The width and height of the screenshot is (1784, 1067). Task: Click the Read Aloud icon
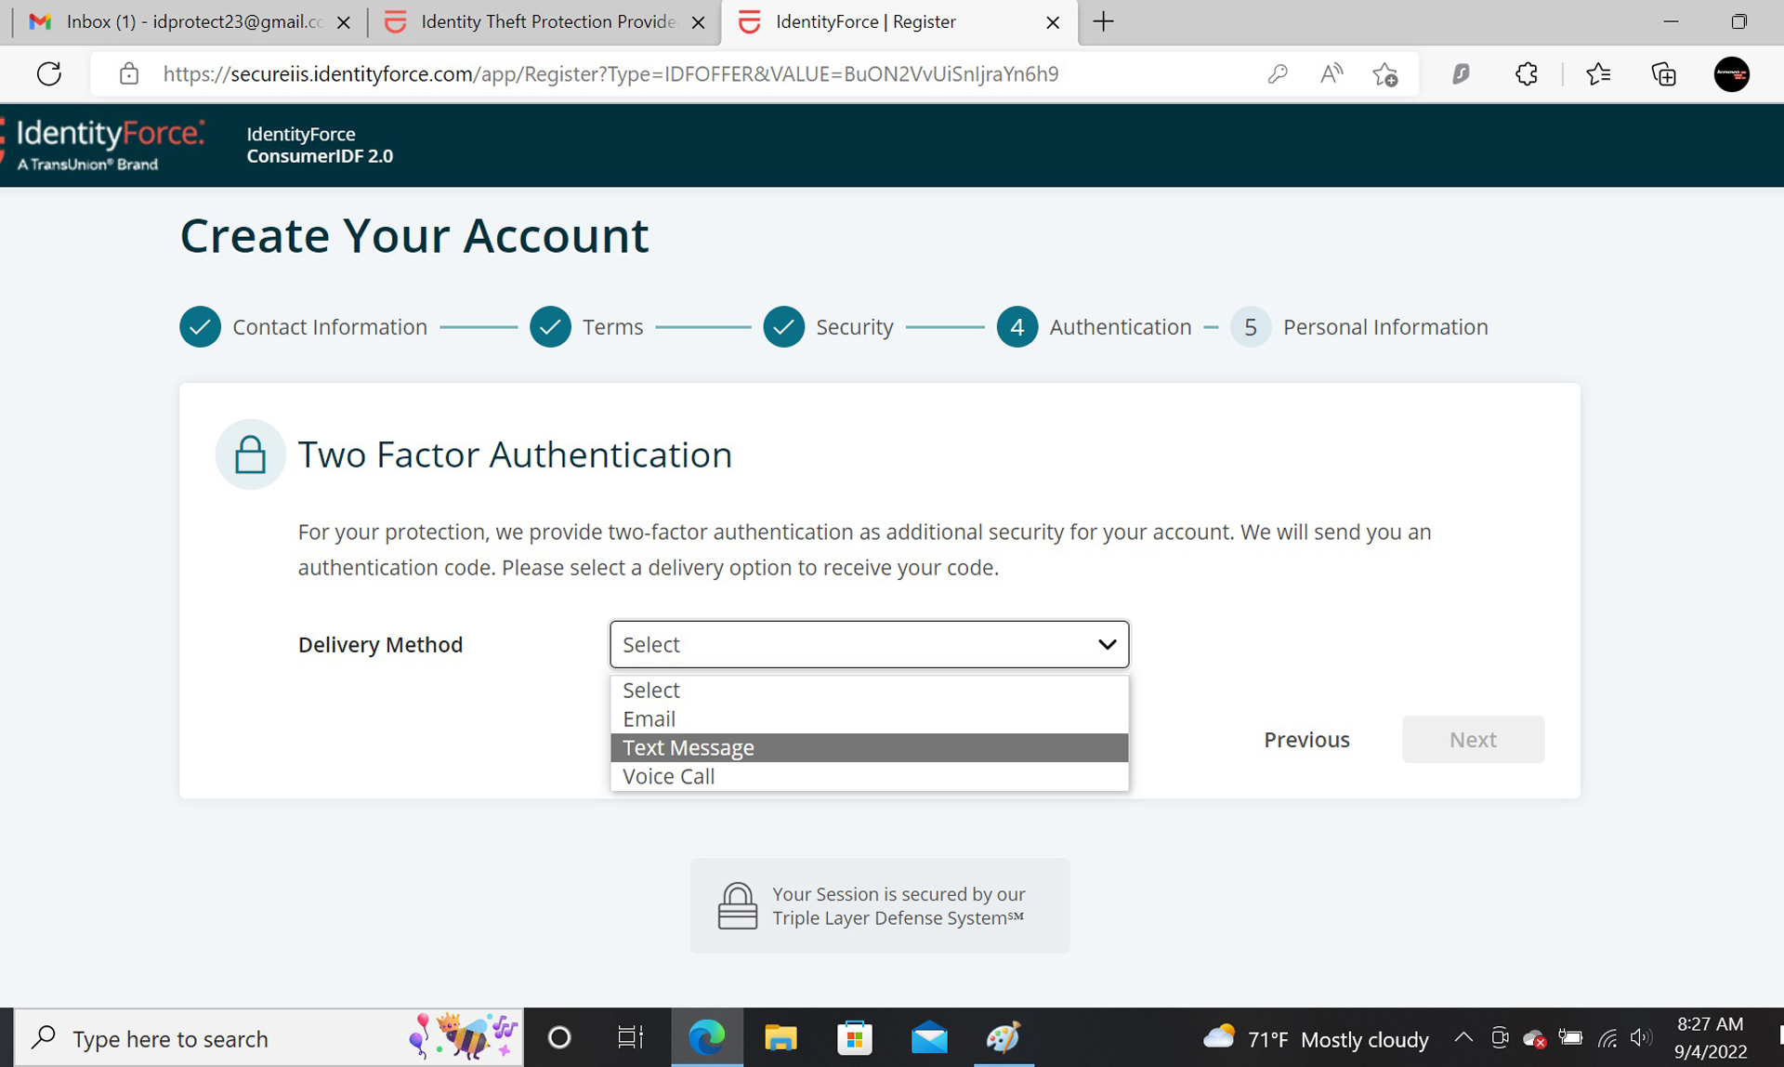point(1331,73)
